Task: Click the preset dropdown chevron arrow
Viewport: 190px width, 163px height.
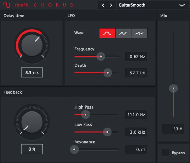Action: click(x=182, y=5)
